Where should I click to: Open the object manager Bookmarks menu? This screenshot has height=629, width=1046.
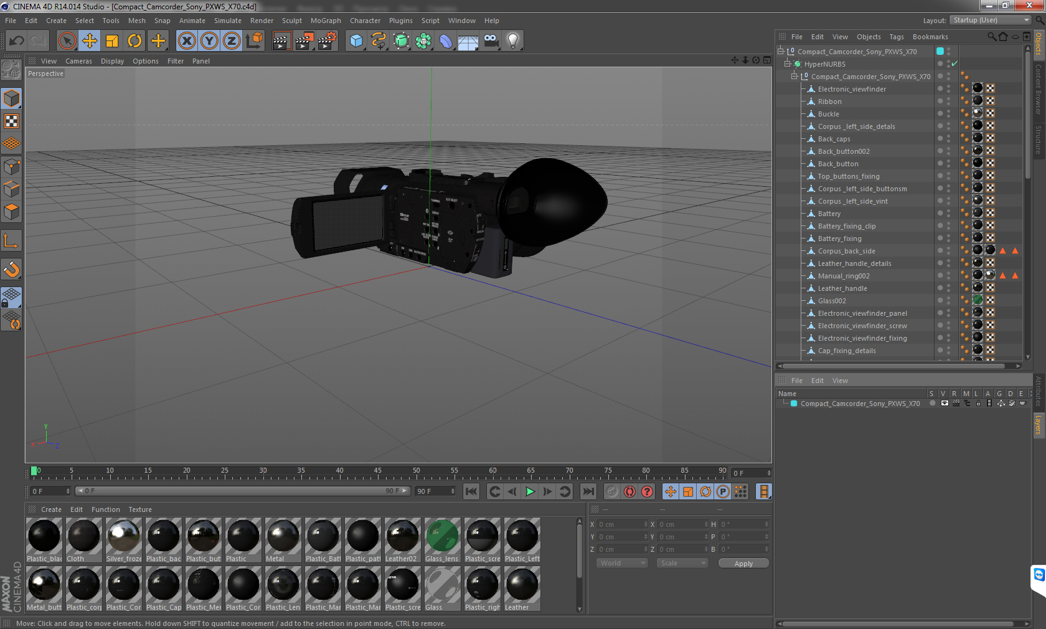coord(930,37)
